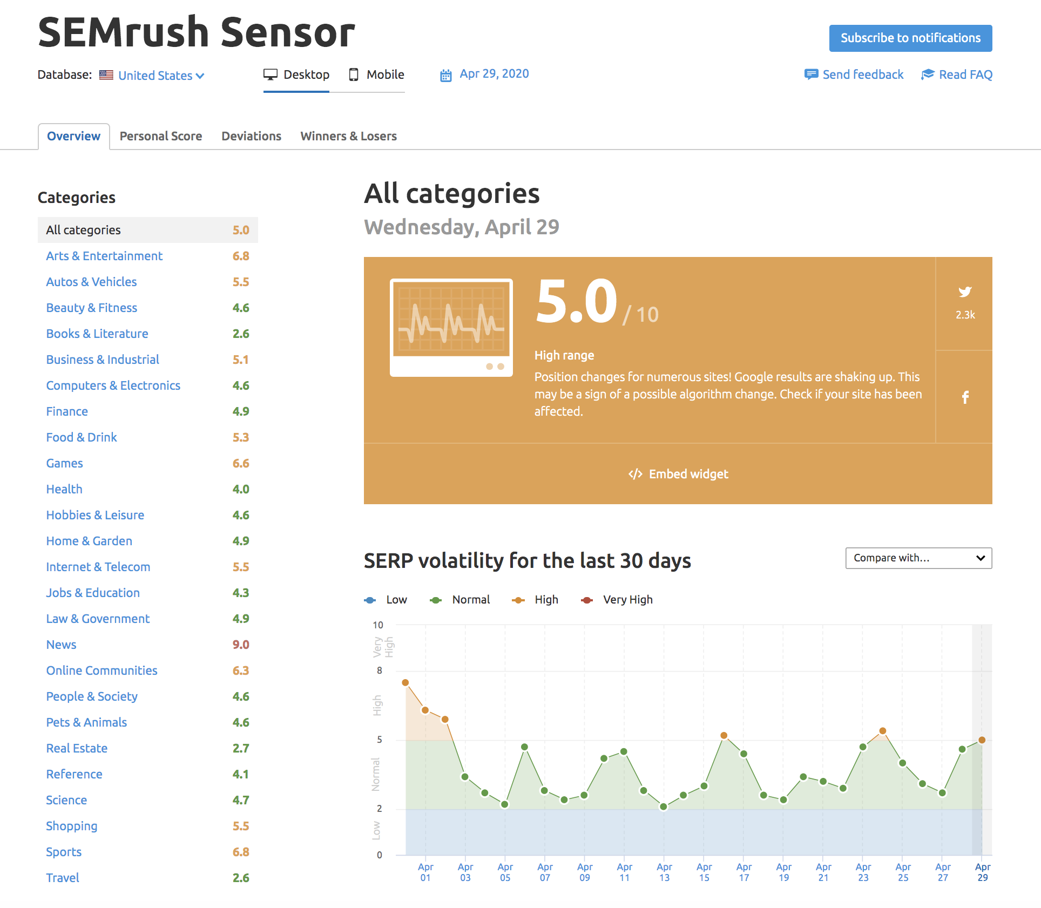Viewport: 1041px width, 908px height.
Task: Switch to the Mobile tab
Action: click(376, 74)
